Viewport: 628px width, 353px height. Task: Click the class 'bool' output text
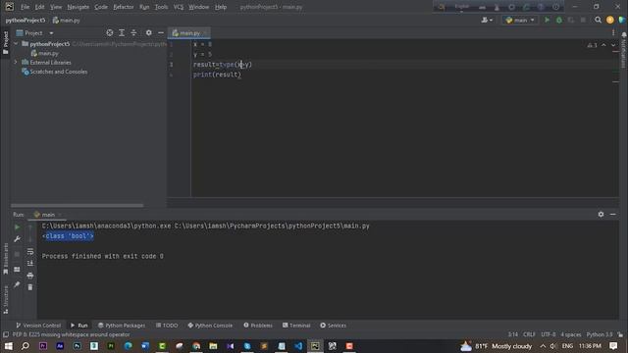point(68,236)
